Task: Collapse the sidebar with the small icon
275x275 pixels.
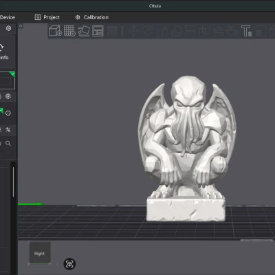Action: (21, 26)
